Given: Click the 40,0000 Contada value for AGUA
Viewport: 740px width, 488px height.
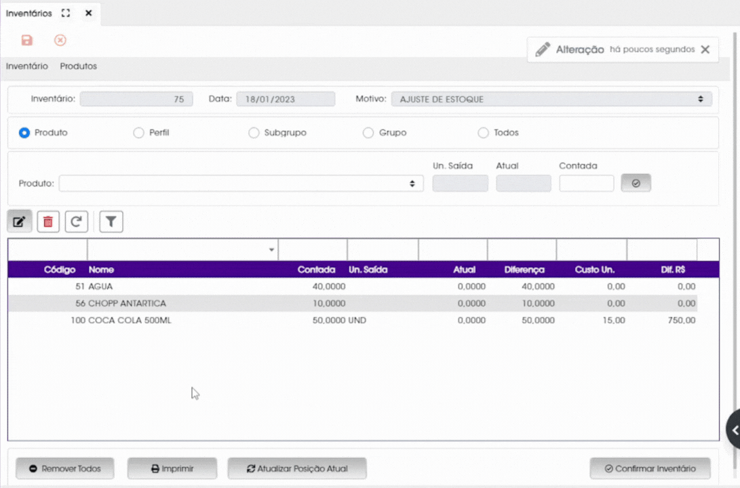Looking at the screenshot, I should point(329,287).
